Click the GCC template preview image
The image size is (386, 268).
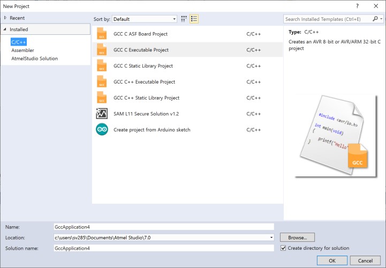coord(336,136)
